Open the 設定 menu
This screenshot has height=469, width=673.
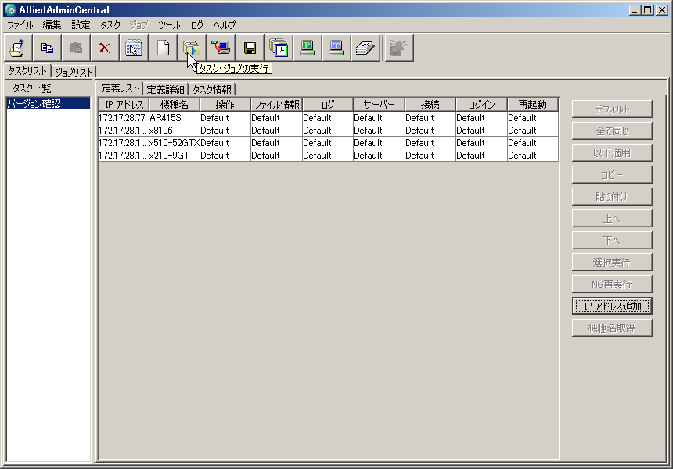[x=81, y=25]
